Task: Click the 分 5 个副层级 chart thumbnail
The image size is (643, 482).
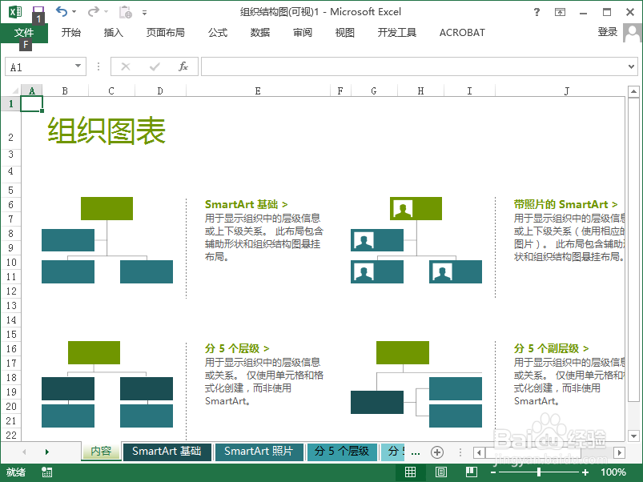Action: (416, 384)
